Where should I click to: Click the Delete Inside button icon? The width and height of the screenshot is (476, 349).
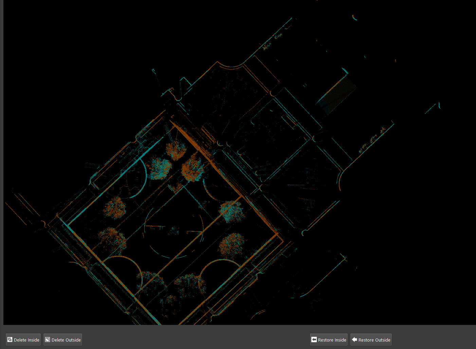(10, 340)
